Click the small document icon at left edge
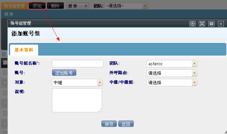 click(4, 55)
